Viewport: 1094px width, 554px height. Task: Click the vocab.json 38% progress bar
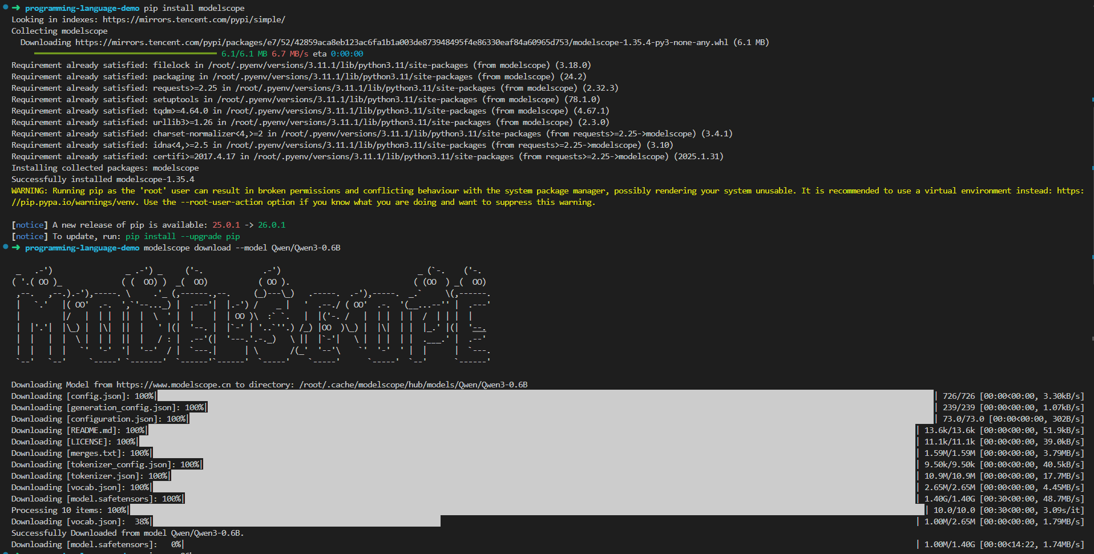297,521
